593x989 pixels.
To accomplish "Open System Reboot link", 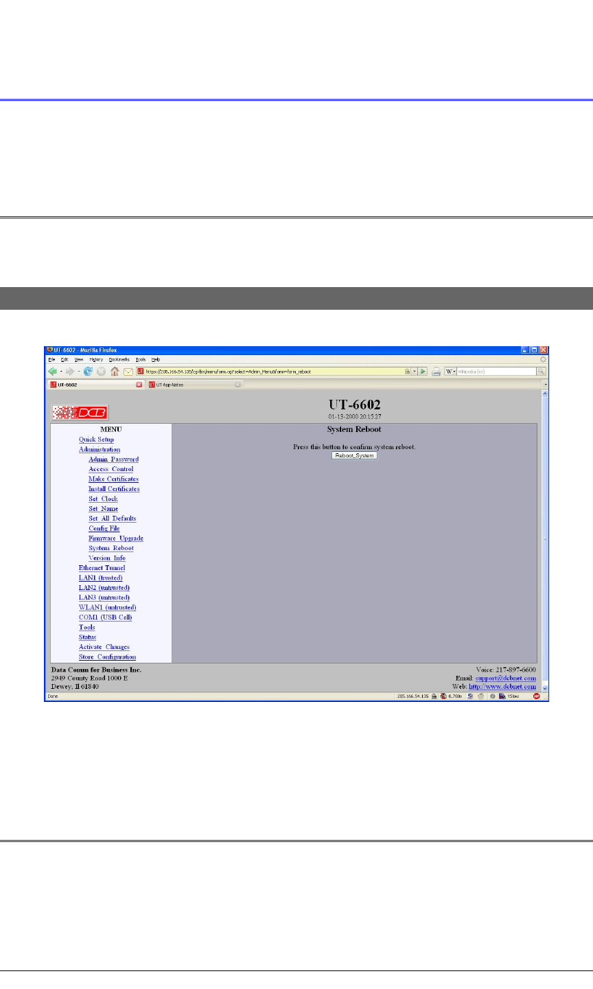I will [111, 548].
